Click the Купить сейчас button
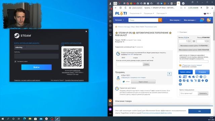This screenshot has width=215, height=121. 185,72
